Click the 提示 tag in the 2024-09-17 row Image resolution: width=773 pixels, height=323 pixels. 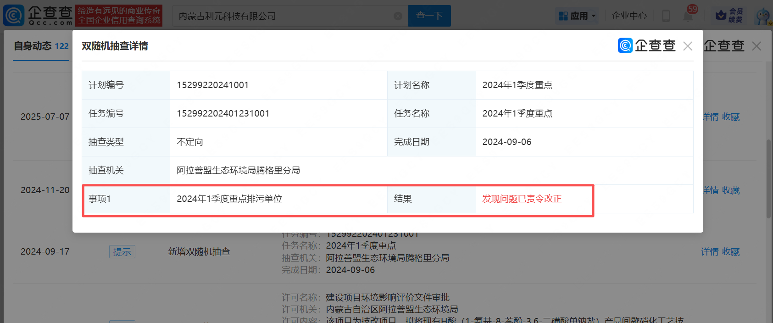122,252
